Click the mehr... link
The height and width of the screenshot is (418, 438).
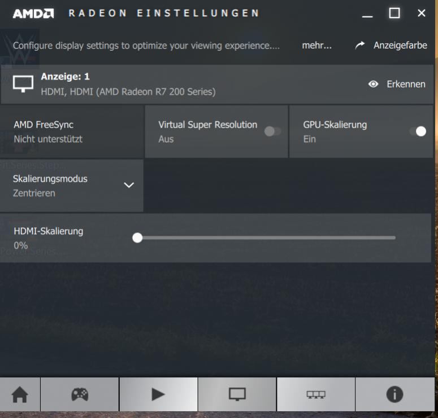(x=317, y=45)
